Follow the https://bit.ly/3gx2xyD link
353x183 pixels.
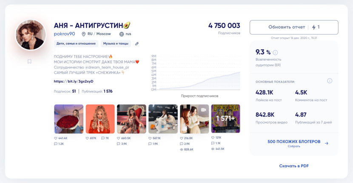click(x=74, y=81)
